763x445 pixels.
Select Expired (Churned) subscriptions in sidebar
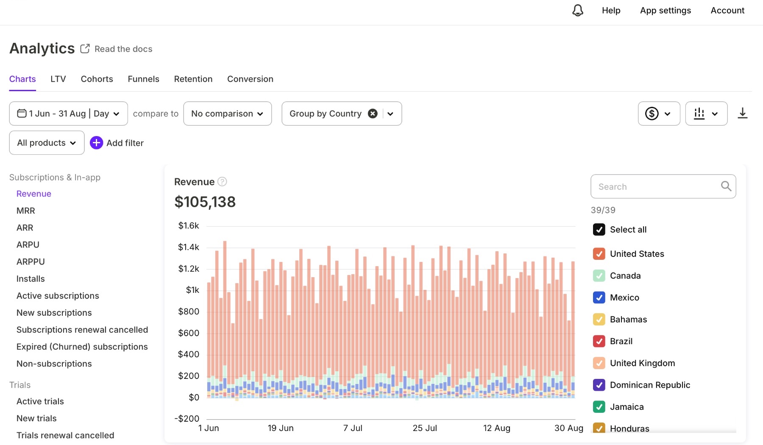82,347
